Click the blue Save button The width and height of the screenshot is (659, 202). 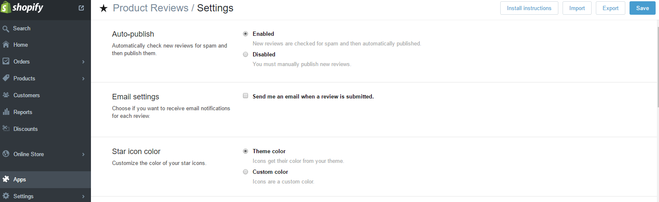pos(642,8)
